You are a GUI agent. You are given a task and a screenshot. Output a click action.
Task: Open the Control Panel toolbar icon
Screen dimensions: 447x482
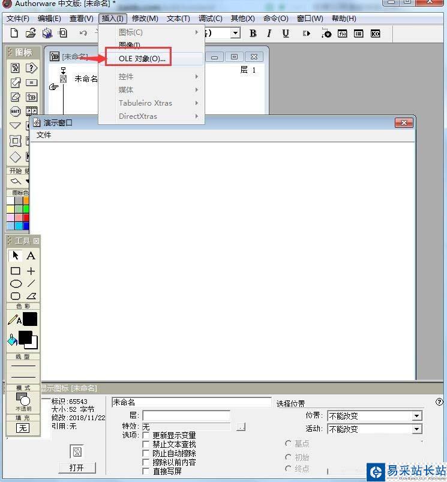(x=326, y=33)
